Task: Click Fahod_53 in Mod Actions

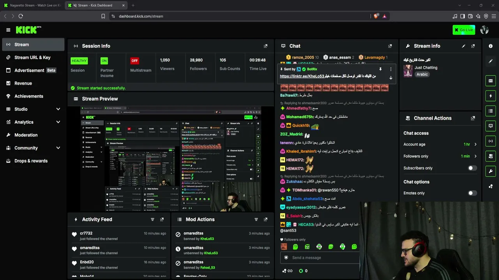Action: (207, 268)
